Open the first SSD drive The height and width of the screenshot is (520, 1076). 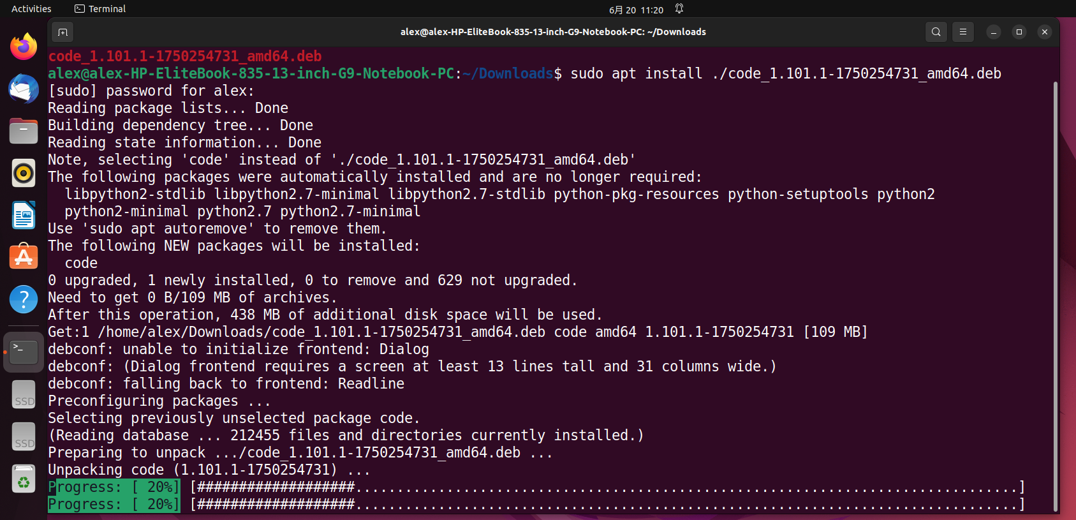point(24,394)
